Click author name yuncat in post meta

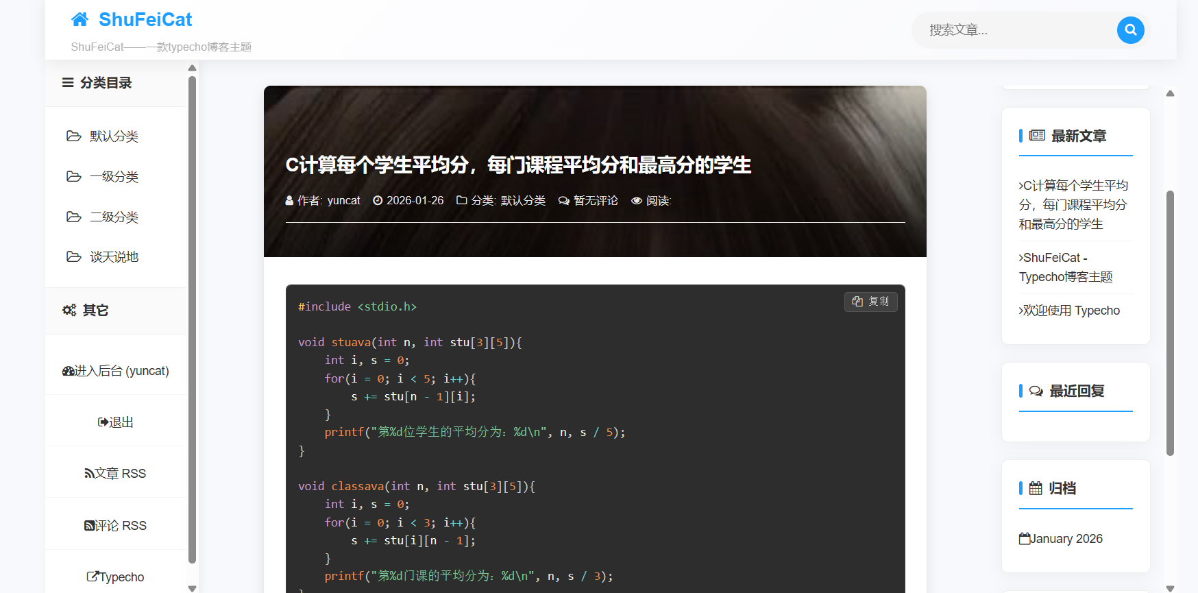point(343,201)
